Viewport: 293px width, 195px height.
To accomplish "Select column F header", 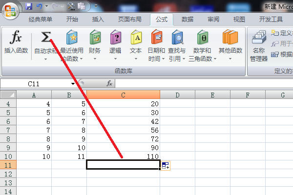I will (x=248, y=95).
